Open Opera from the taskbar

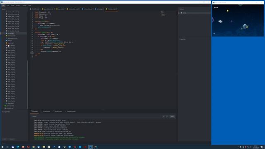28,147
